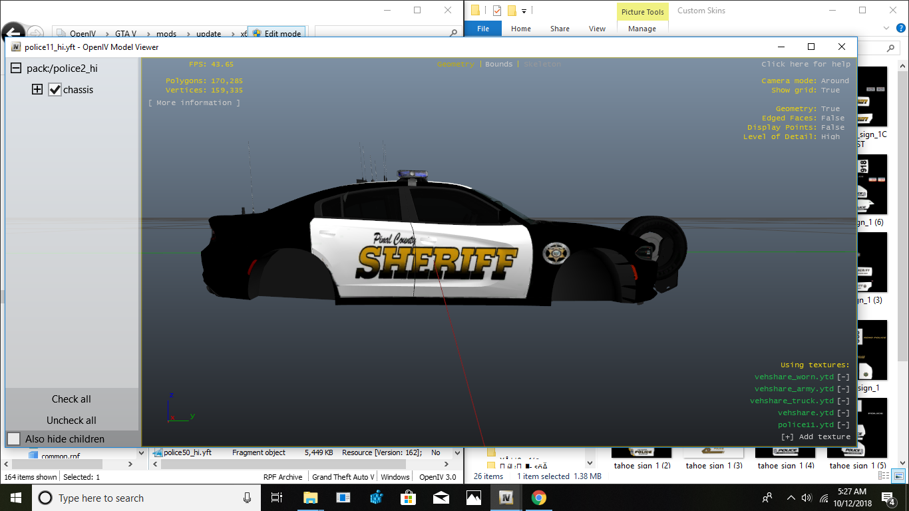Click the People icon in system tray
This screenshot has width=909, height=511.
767,498
